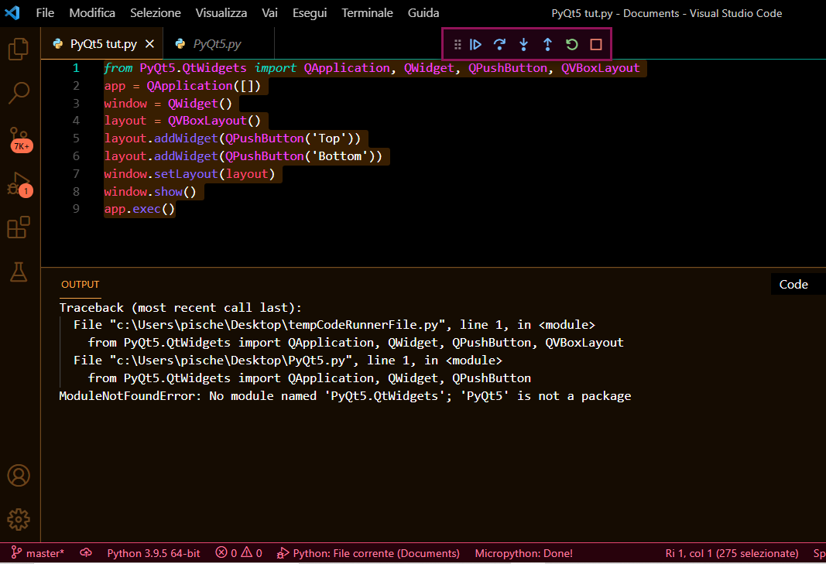Open the Explorer view in activity bar

point(19,49)
